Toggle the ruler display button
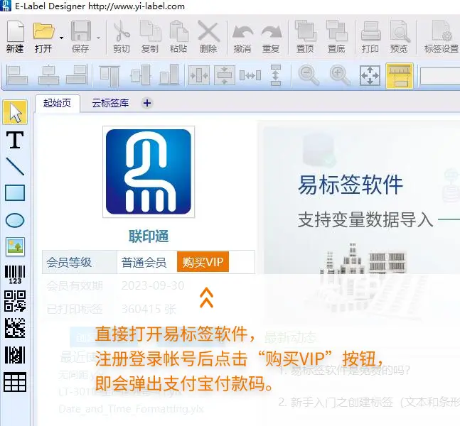 click(x=400, y=75)
